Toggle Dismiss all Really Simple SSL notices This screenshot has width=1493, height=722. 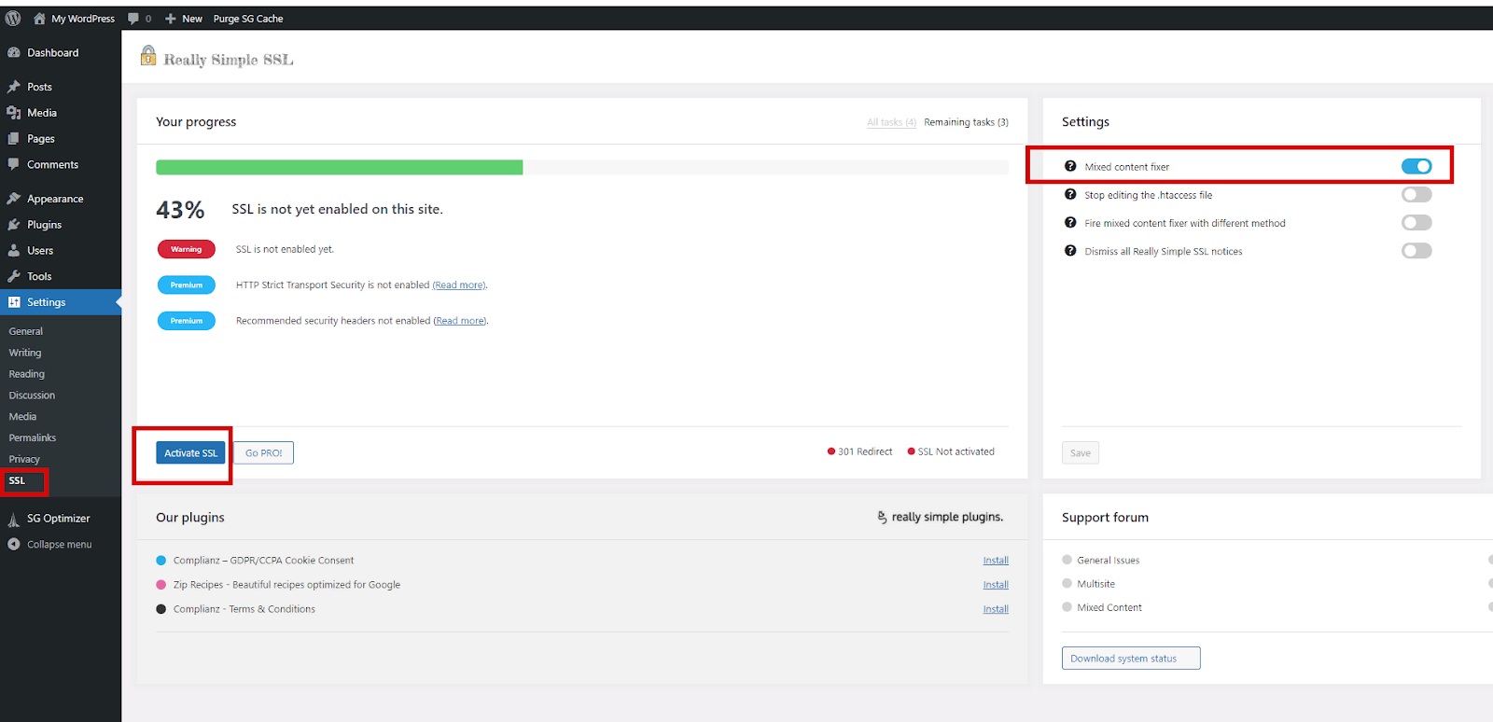[x=1416, y=250]
